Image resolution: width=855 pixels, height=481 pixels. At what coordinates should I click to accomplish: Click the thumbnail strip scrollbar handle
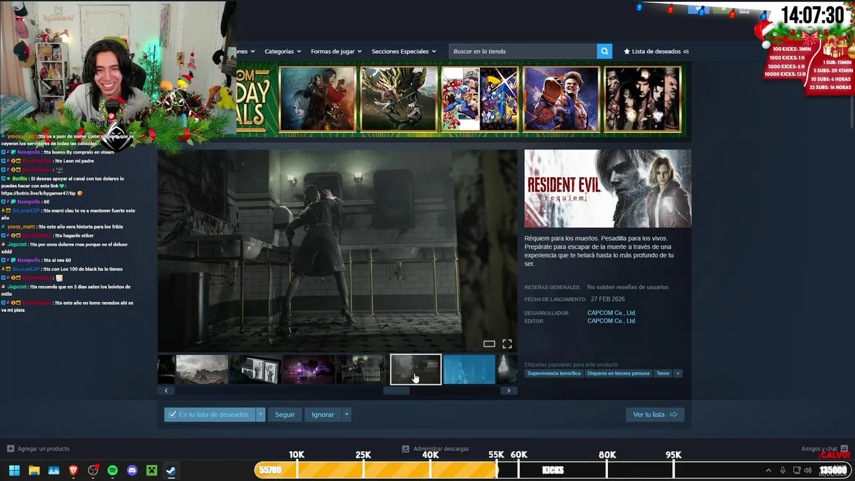396,391
